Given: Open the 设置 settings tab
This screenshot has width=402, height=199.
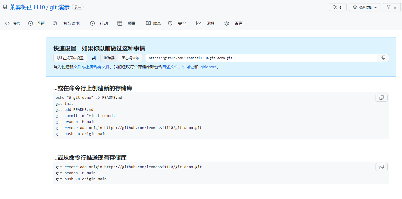Looking at the screenshot, I should [x=234, y=23].
